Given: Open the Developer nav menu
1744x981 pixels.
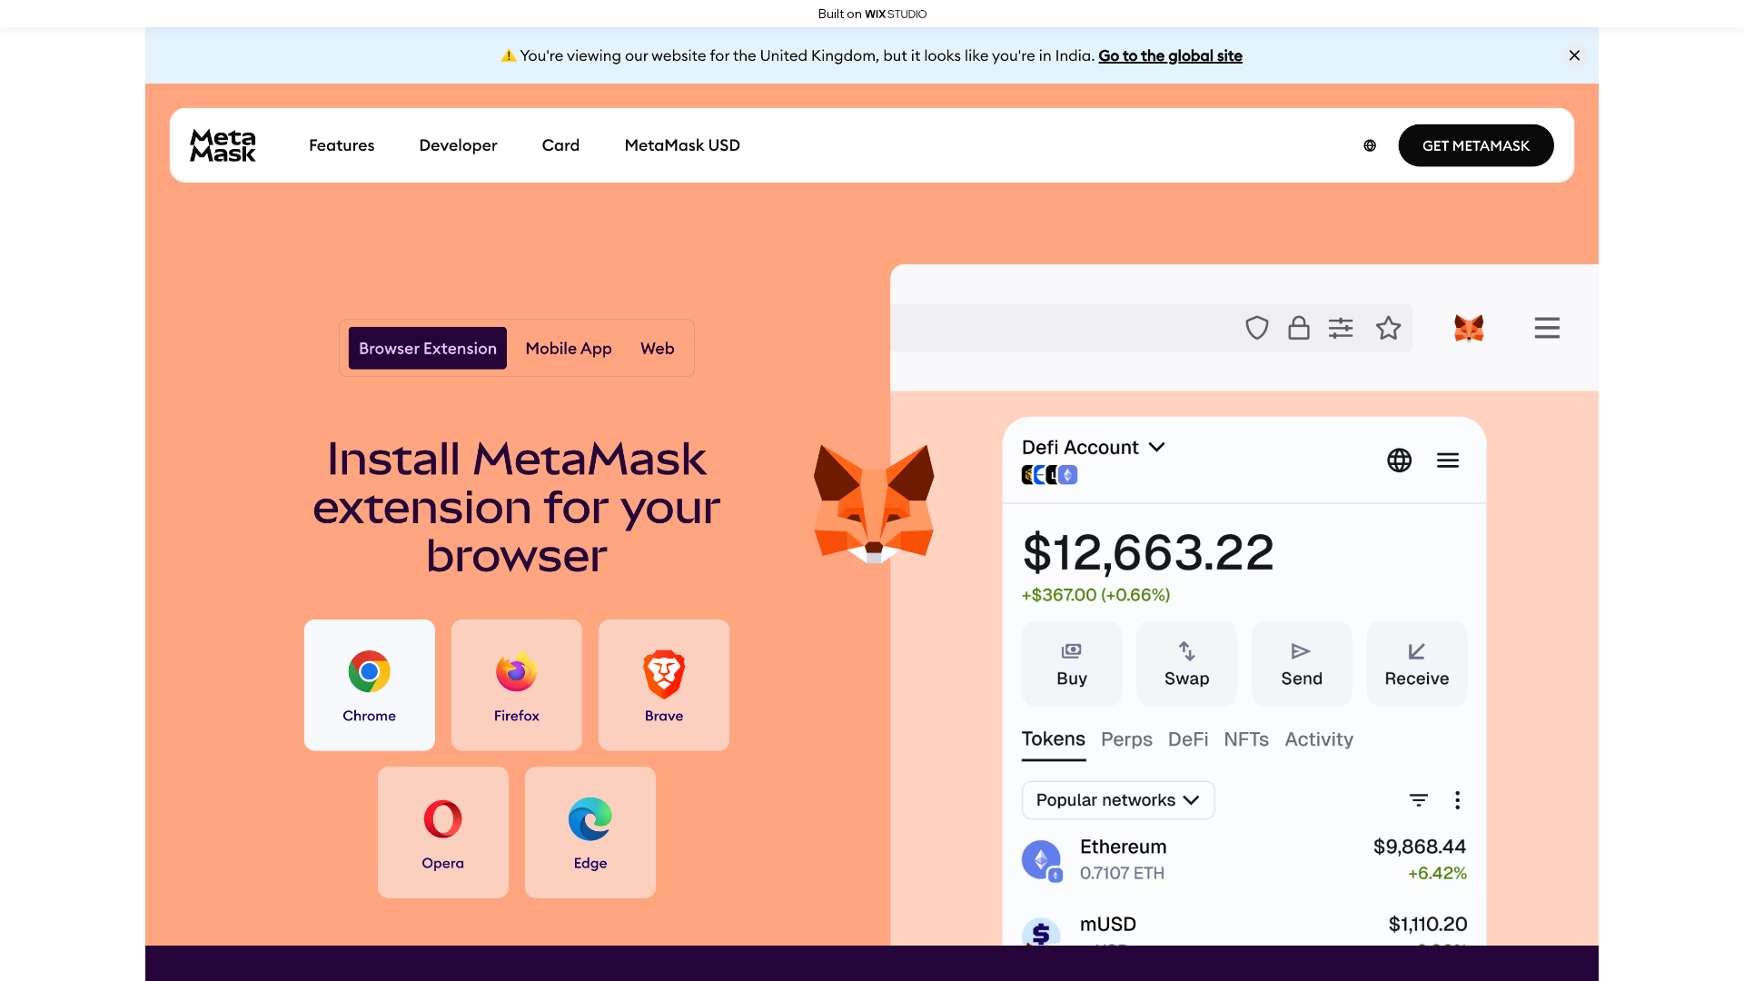Looking at the screenshot, I should pos(458,145).
